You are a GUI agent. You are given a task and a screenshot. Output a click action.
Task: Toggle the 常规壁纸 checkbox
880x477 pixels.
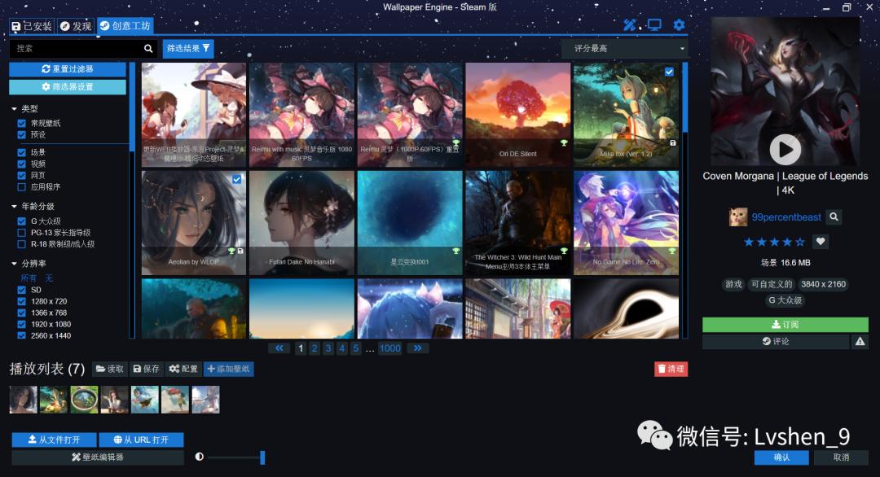(x=21, y=123)
